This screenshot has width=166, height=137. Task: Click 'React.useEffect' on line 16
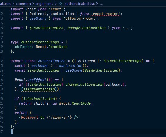point(31,80)
